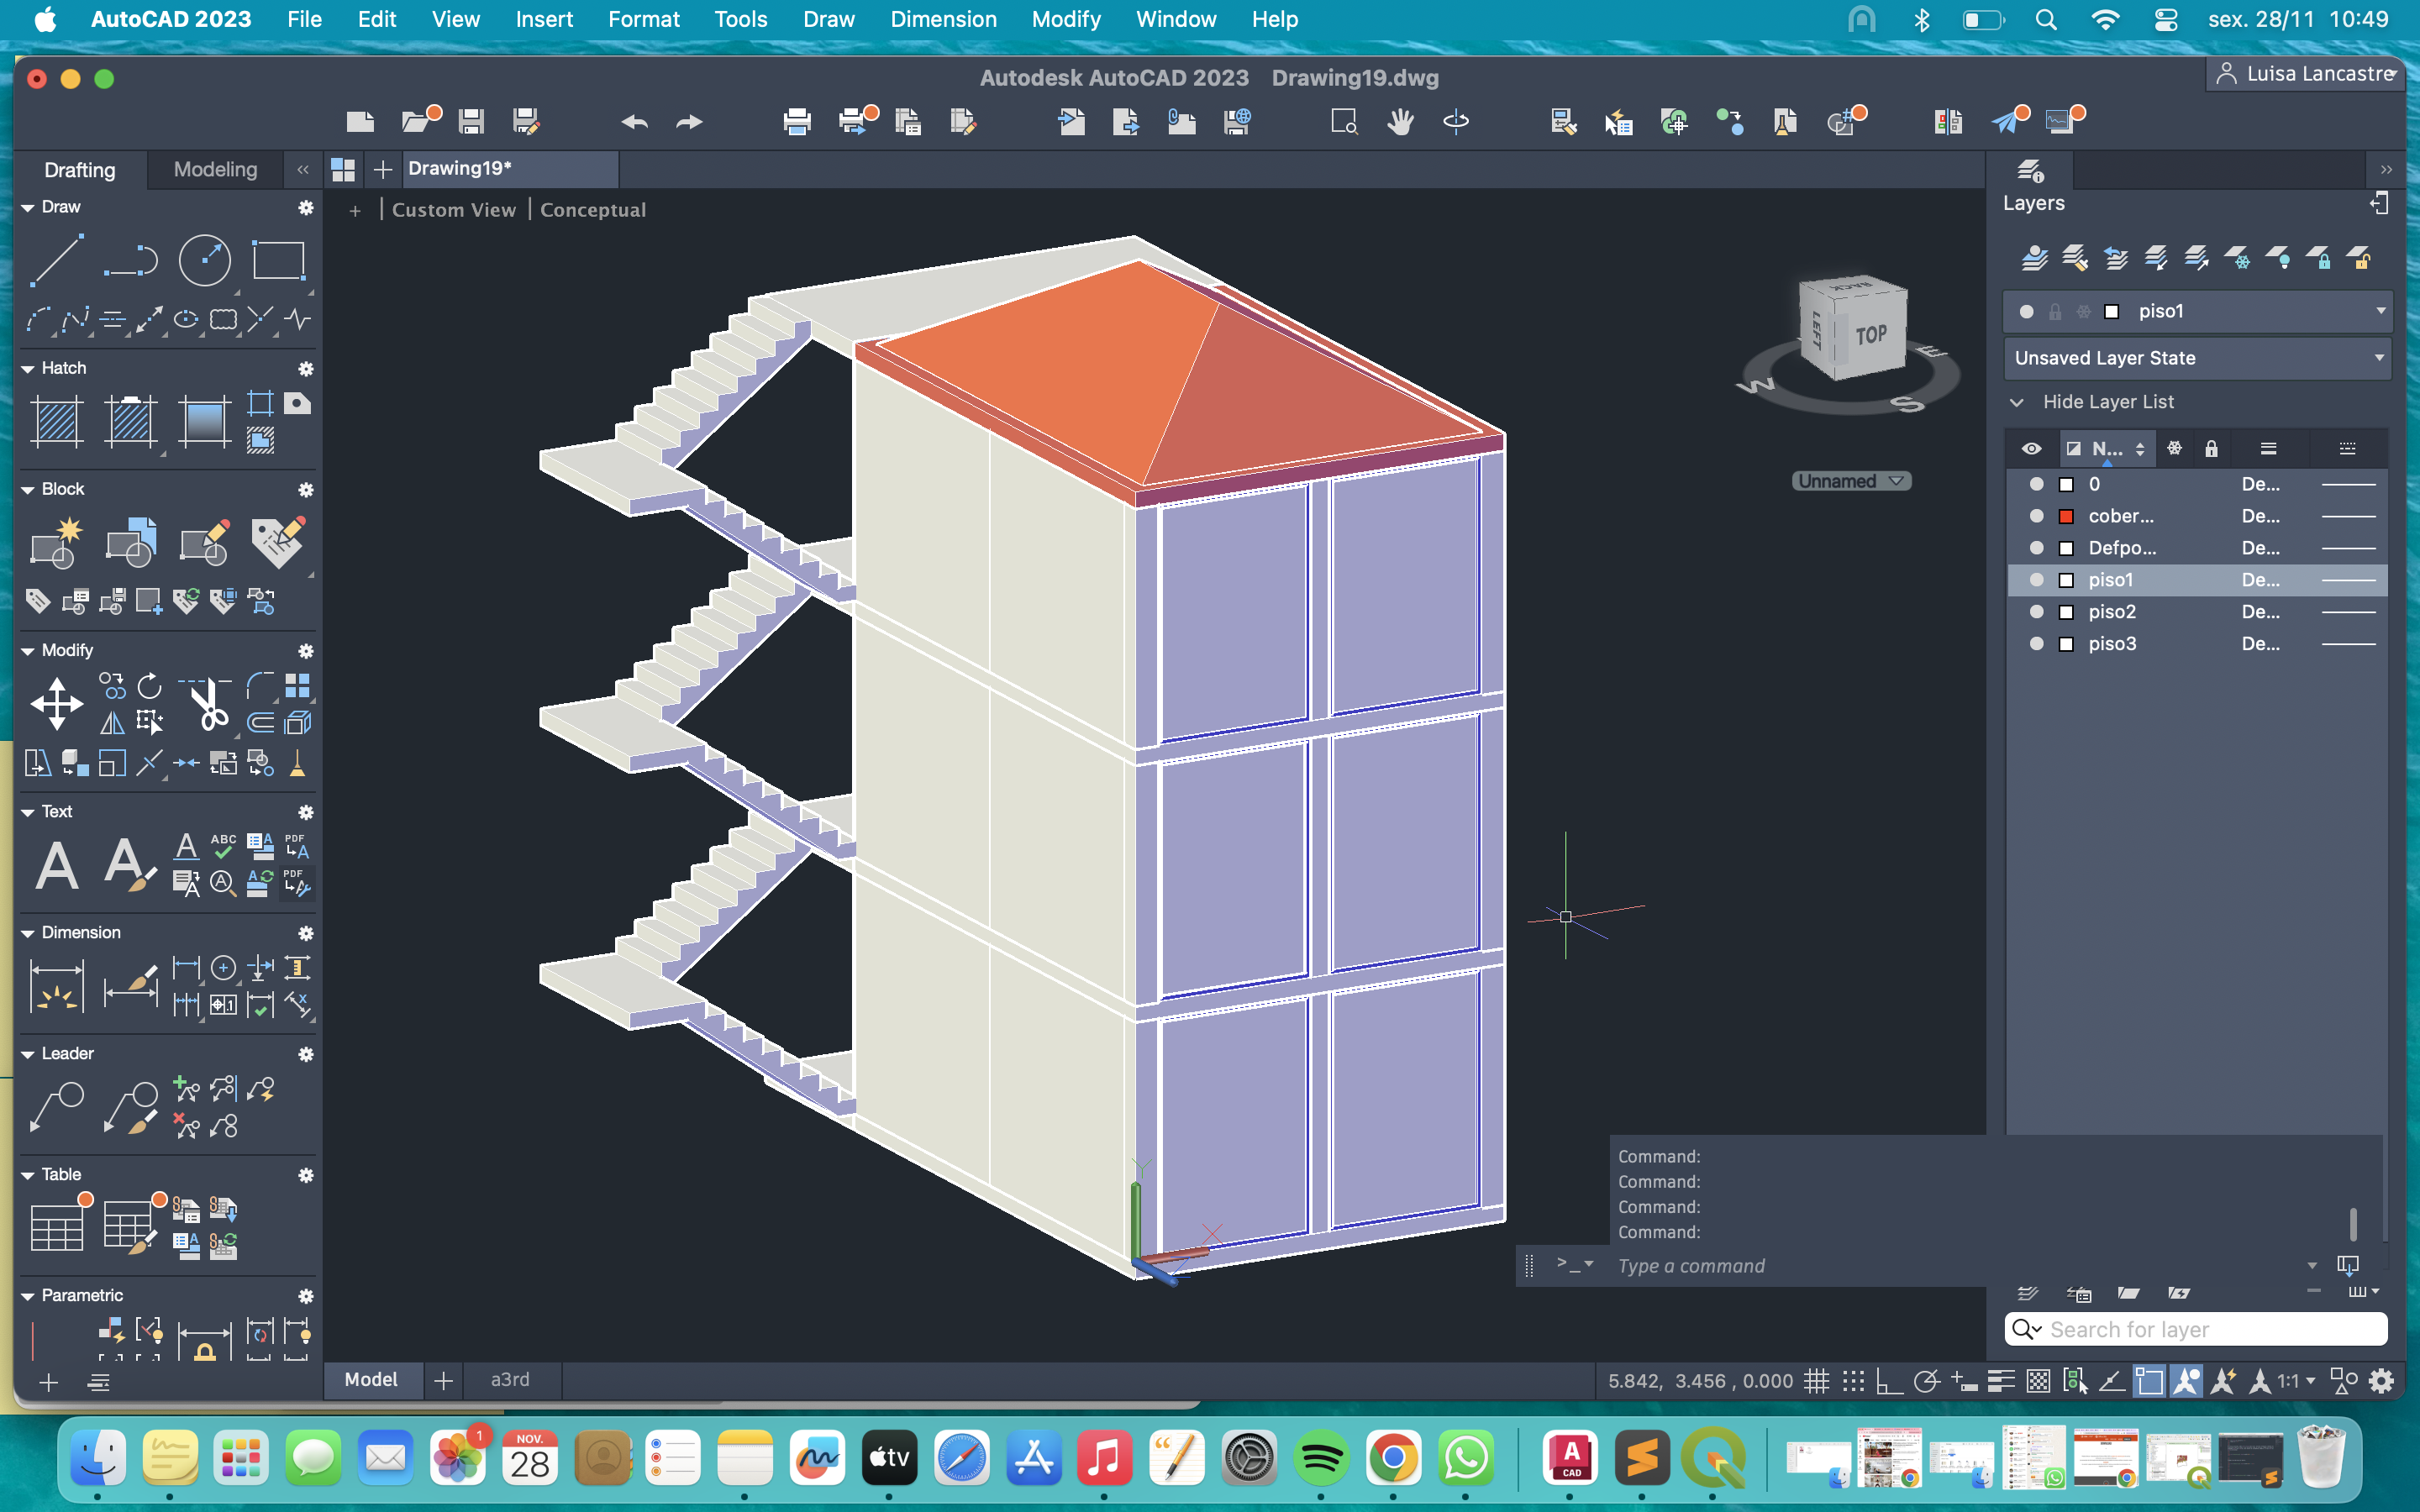Image resolution: width=2420 pixels, height=1512 pixels.
Task: Click the Conceptual visual style label
Action: 593,210
